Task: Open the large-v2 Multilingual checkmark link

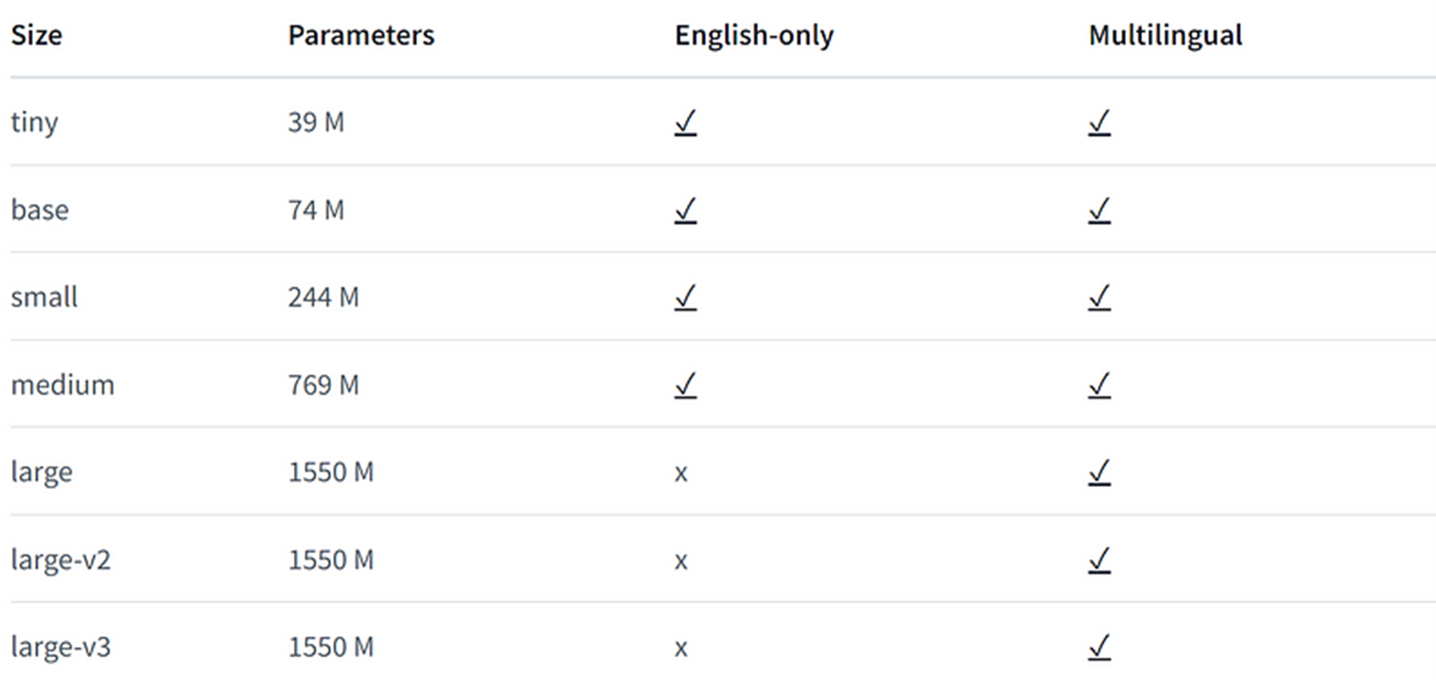Action: (x=1098, y=560)
